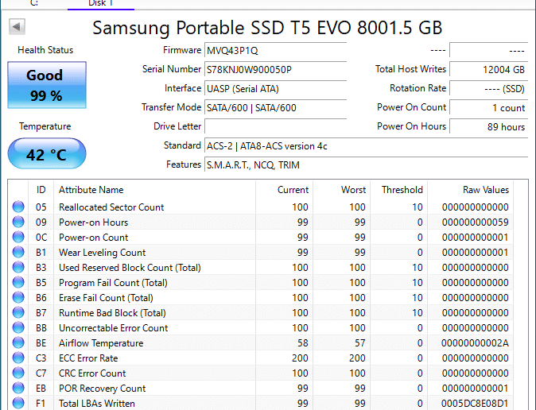
Task: Click status orb for Erase Fail Count
Action: point(18,297)
